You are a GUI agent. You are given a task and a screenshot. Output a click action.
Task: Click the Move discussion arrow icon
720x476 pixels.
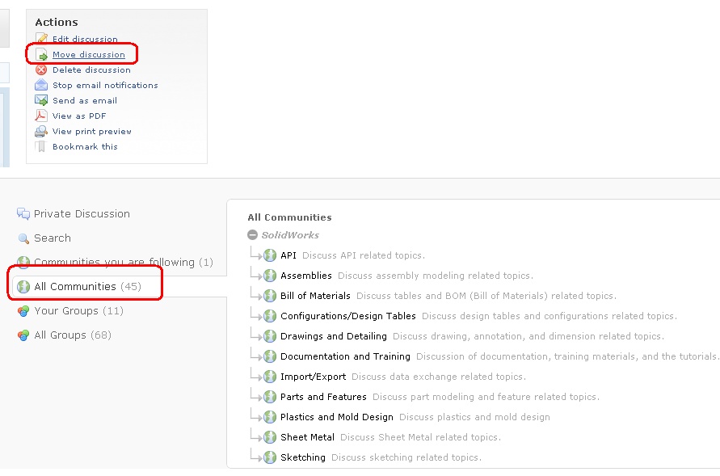[41, 55]
